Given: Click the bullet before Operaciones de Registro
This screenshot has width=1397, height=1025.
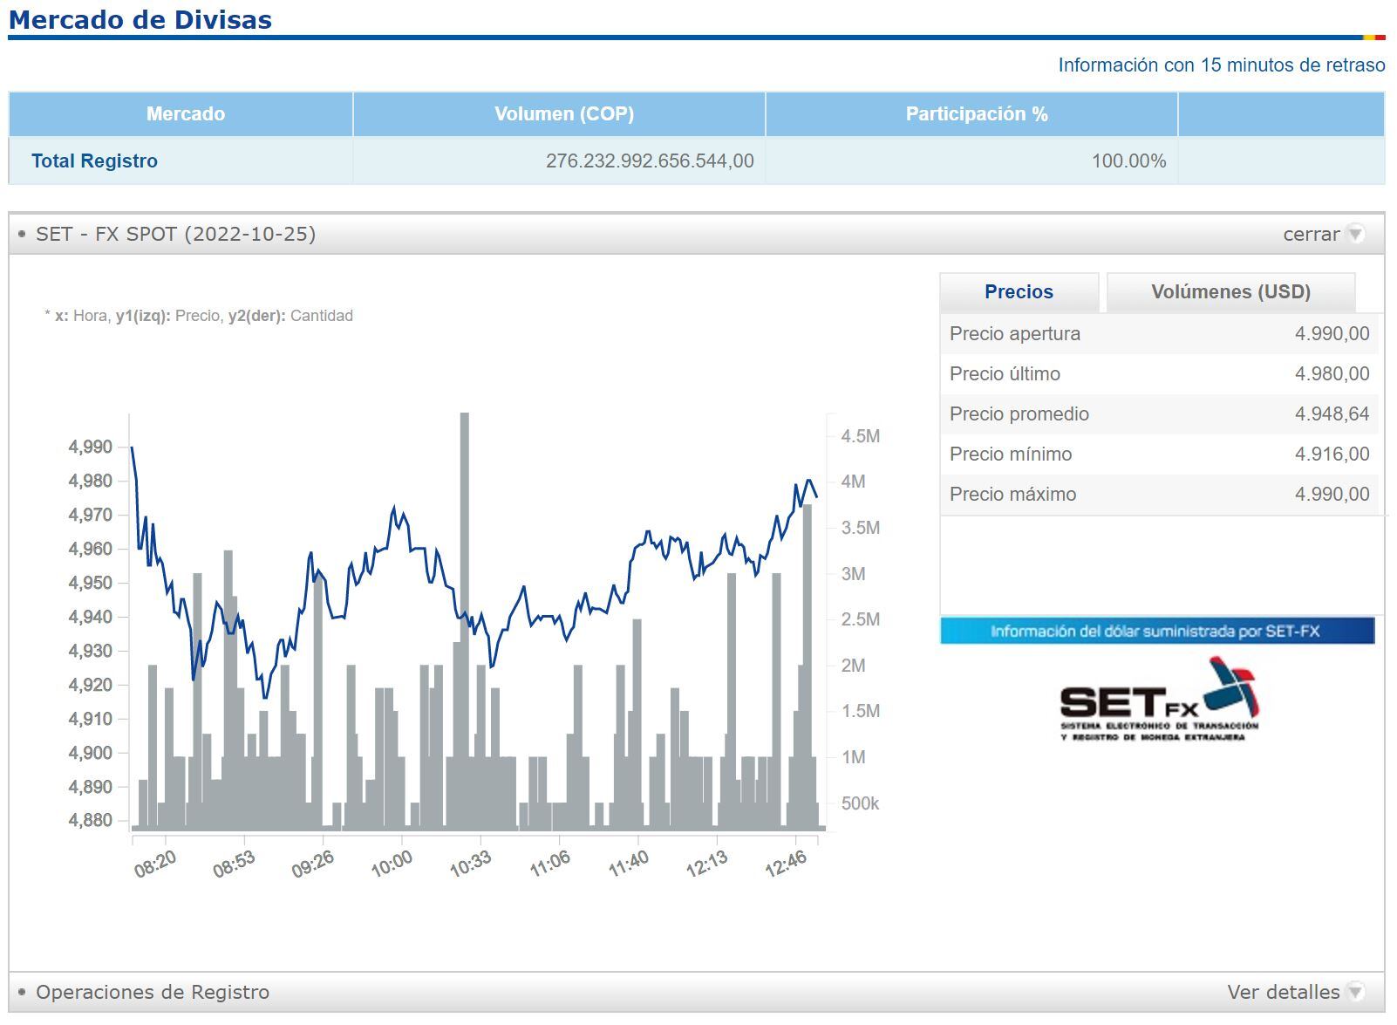Looking at the screenshot, I should (23, 992).
